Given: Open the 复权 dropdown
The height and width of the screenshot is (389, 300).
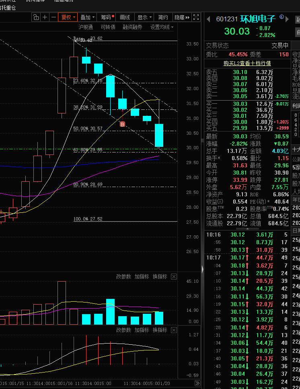Looking at the screenshot, I should 68,17.
